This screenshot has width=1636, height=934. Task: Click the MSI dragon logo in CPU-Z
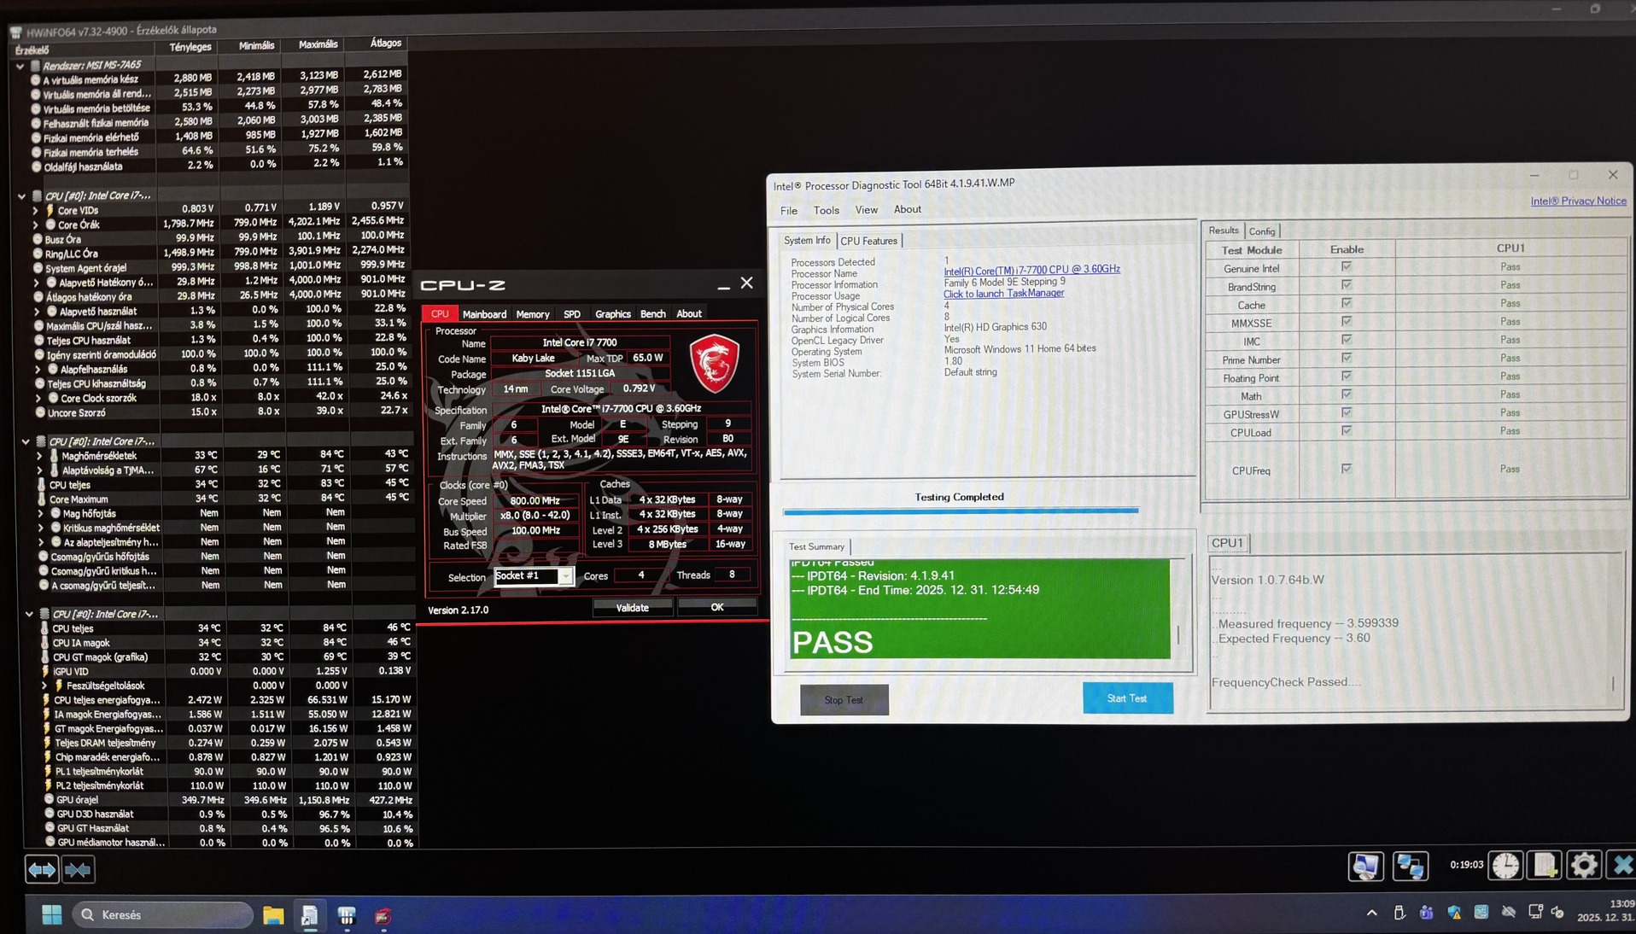pyautogui.click(x=715, y=363)
